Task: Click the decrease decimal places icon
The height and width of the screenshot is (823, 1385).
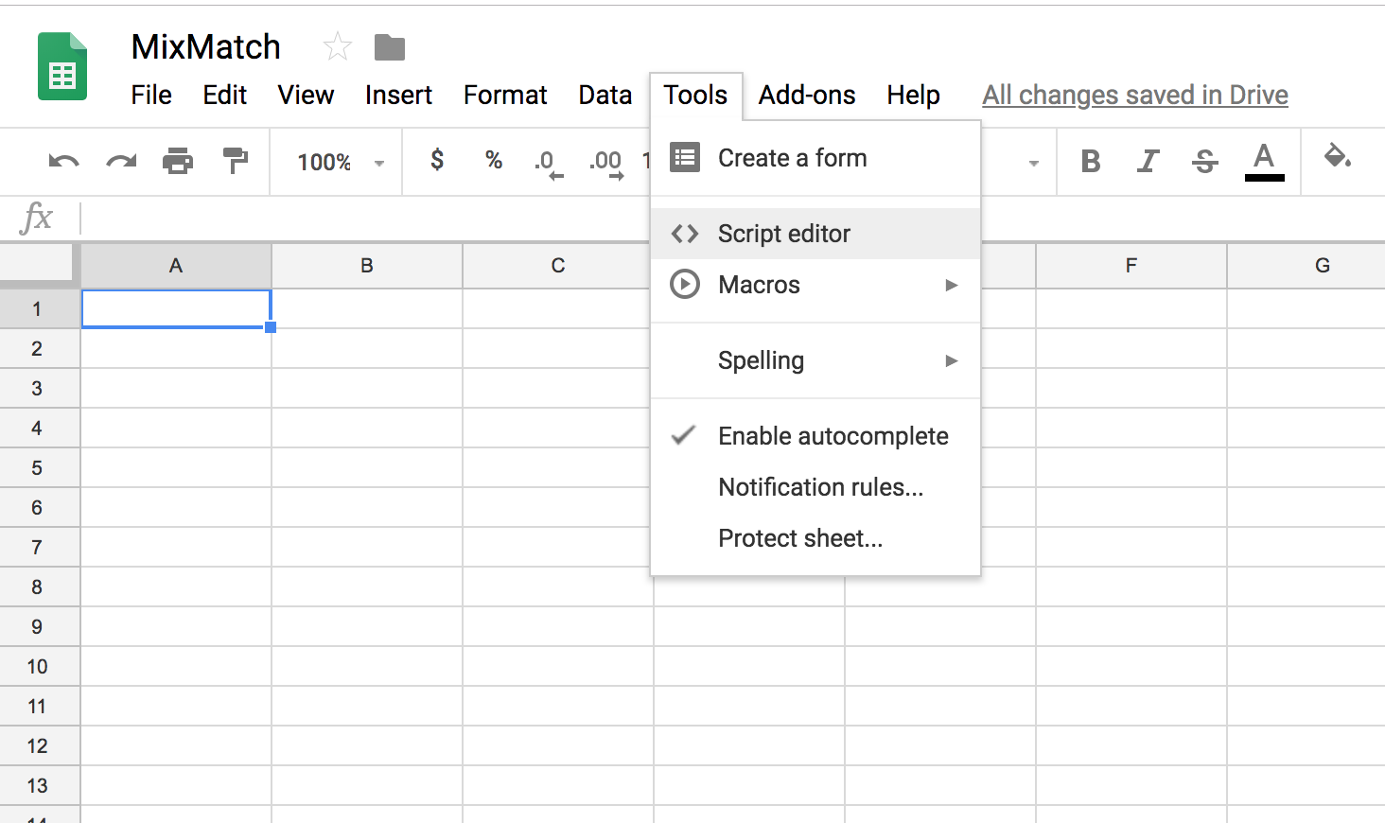Action: 548,163
